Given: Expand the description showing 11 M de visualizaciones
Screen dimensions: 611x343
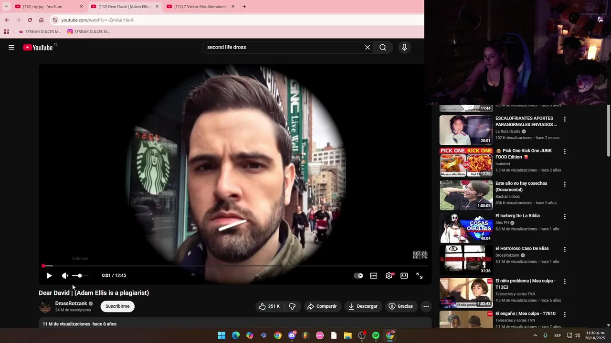Looking at the screenshot, I should (235, 323).
